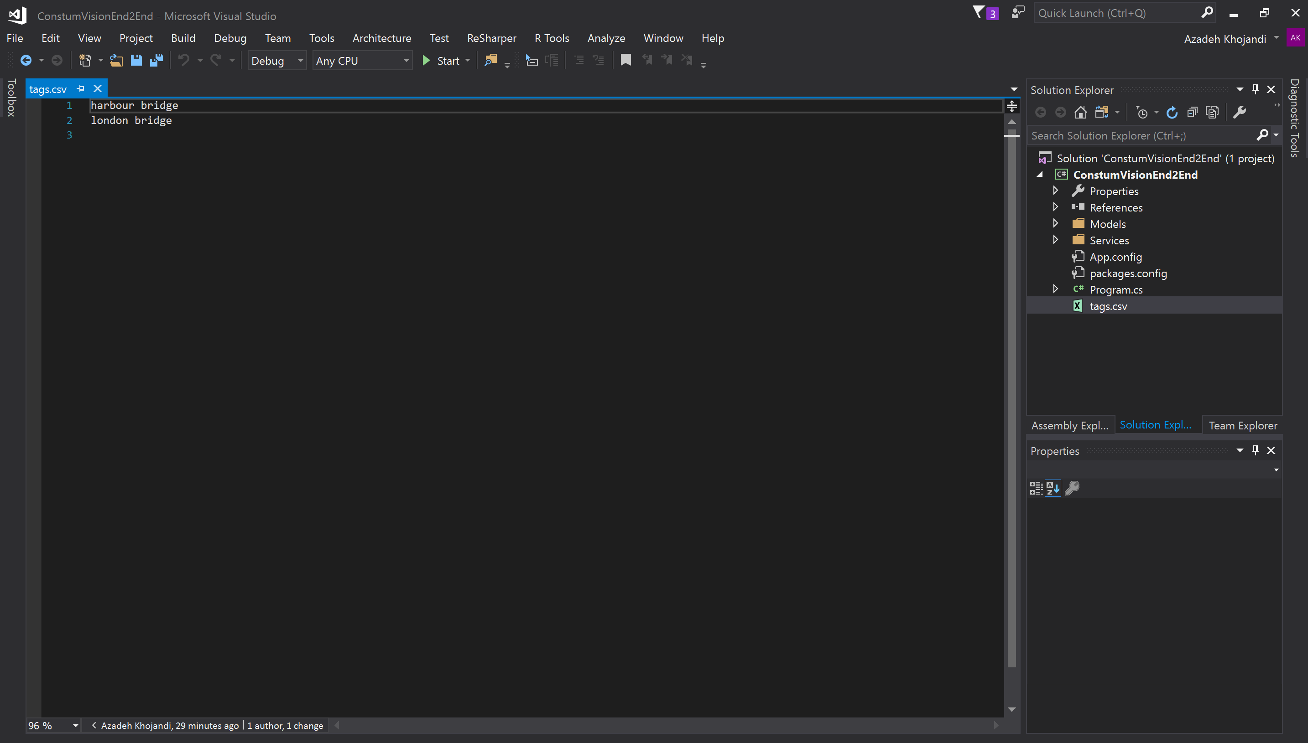Open Solution Explorer properties wrench icon
Viewport: 1308px width, 743px height.
pyautogui.click(x=1240, y=112)
